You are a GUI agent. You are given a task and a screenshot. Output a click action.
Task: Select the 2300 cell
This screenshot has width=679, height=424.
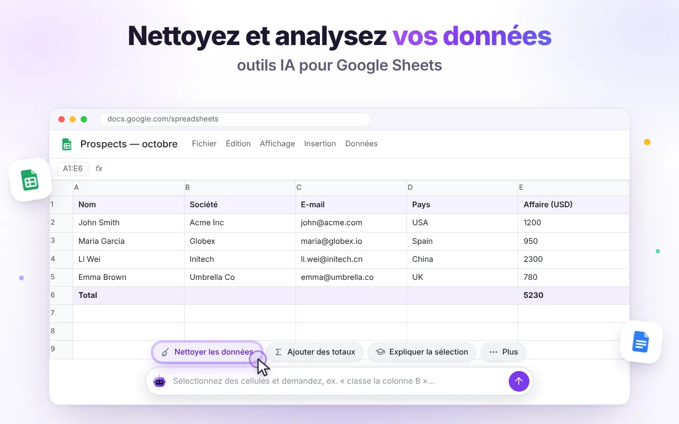(573, 259)
